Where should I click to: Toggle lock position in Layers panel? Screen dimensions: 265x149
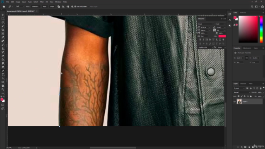click(245, 96)
